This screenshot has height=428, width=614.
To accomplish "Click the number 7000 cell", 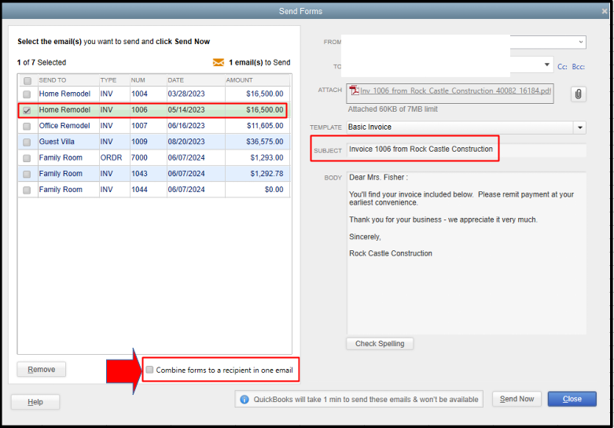I will pyautogui.click(x=149, y=157).
